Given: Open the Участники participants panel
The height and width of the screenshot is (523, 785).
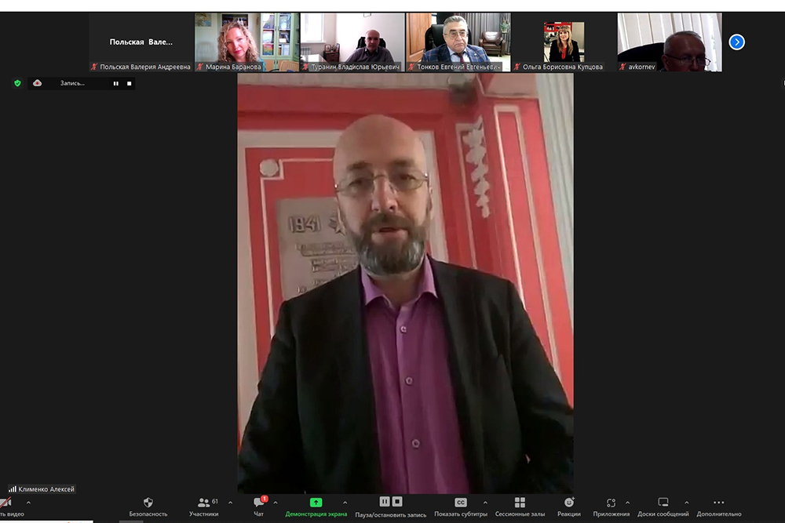Looking at the screenshot, I should coord(203,503).
